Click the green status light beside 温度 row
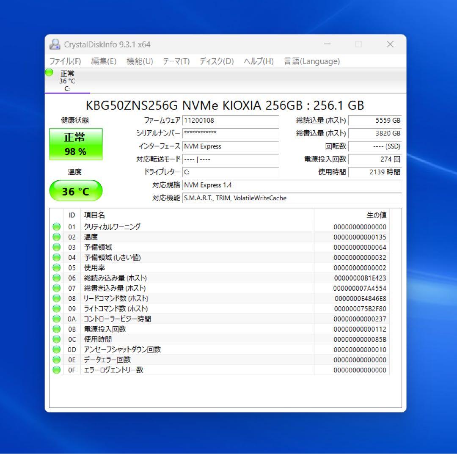The image size is (457, 454). coord(56,237)
